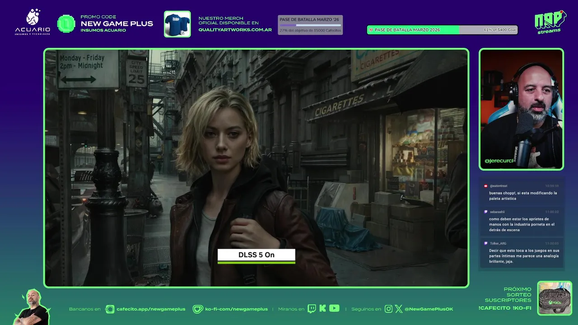The width and height of the screenshot is (578, 325).
Task: Click the Kick icon in bottom bar
Action: click(322, 309)
